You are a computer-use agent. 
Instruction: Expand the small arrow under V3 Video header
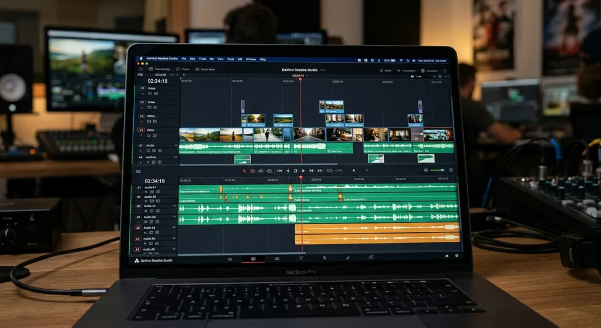pos(143,121)
